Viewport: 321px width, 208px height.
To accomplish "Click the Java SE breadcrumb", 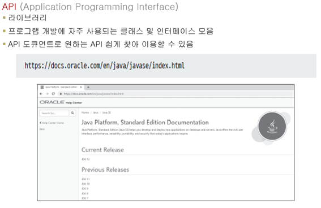I will pyautogui.click(x=106, y=112).
